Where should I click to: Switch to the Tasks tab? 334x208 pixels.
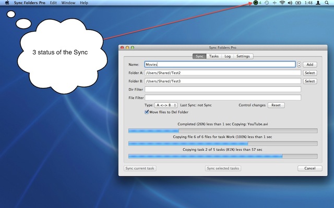pyautogui.click(x=214, y=56)
